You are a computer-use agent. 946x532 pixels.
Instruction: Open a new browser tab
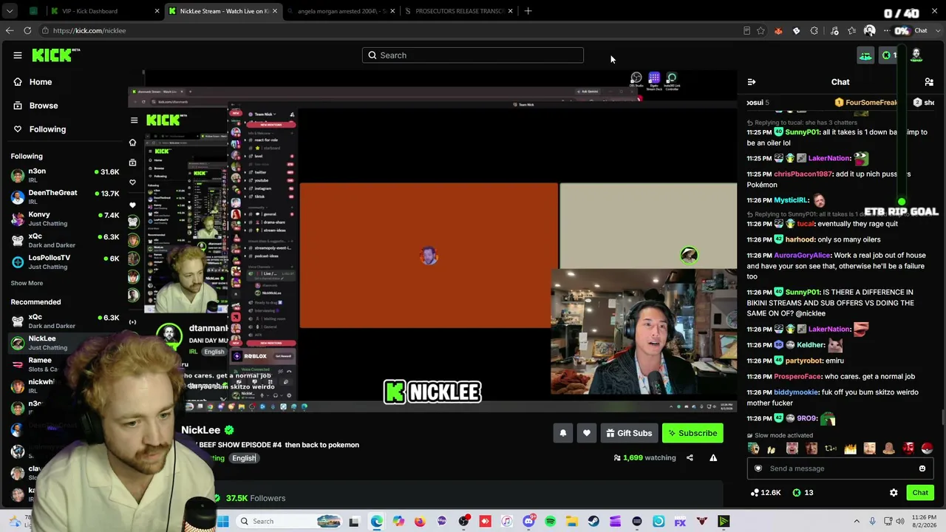pos(528,11)
